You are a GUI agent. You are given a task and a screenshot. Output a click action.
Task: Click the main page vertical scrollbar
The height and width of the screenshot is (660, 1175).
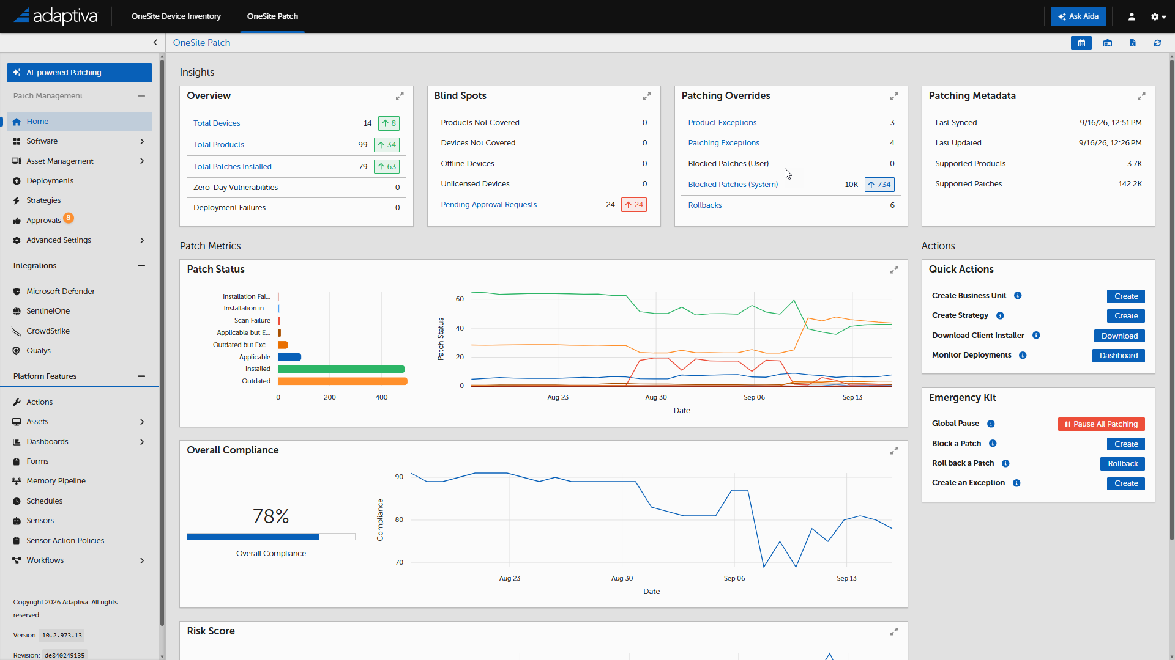tap(1171, 299)
